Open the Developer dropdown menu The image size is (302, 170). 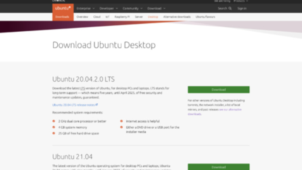(109, 8)
